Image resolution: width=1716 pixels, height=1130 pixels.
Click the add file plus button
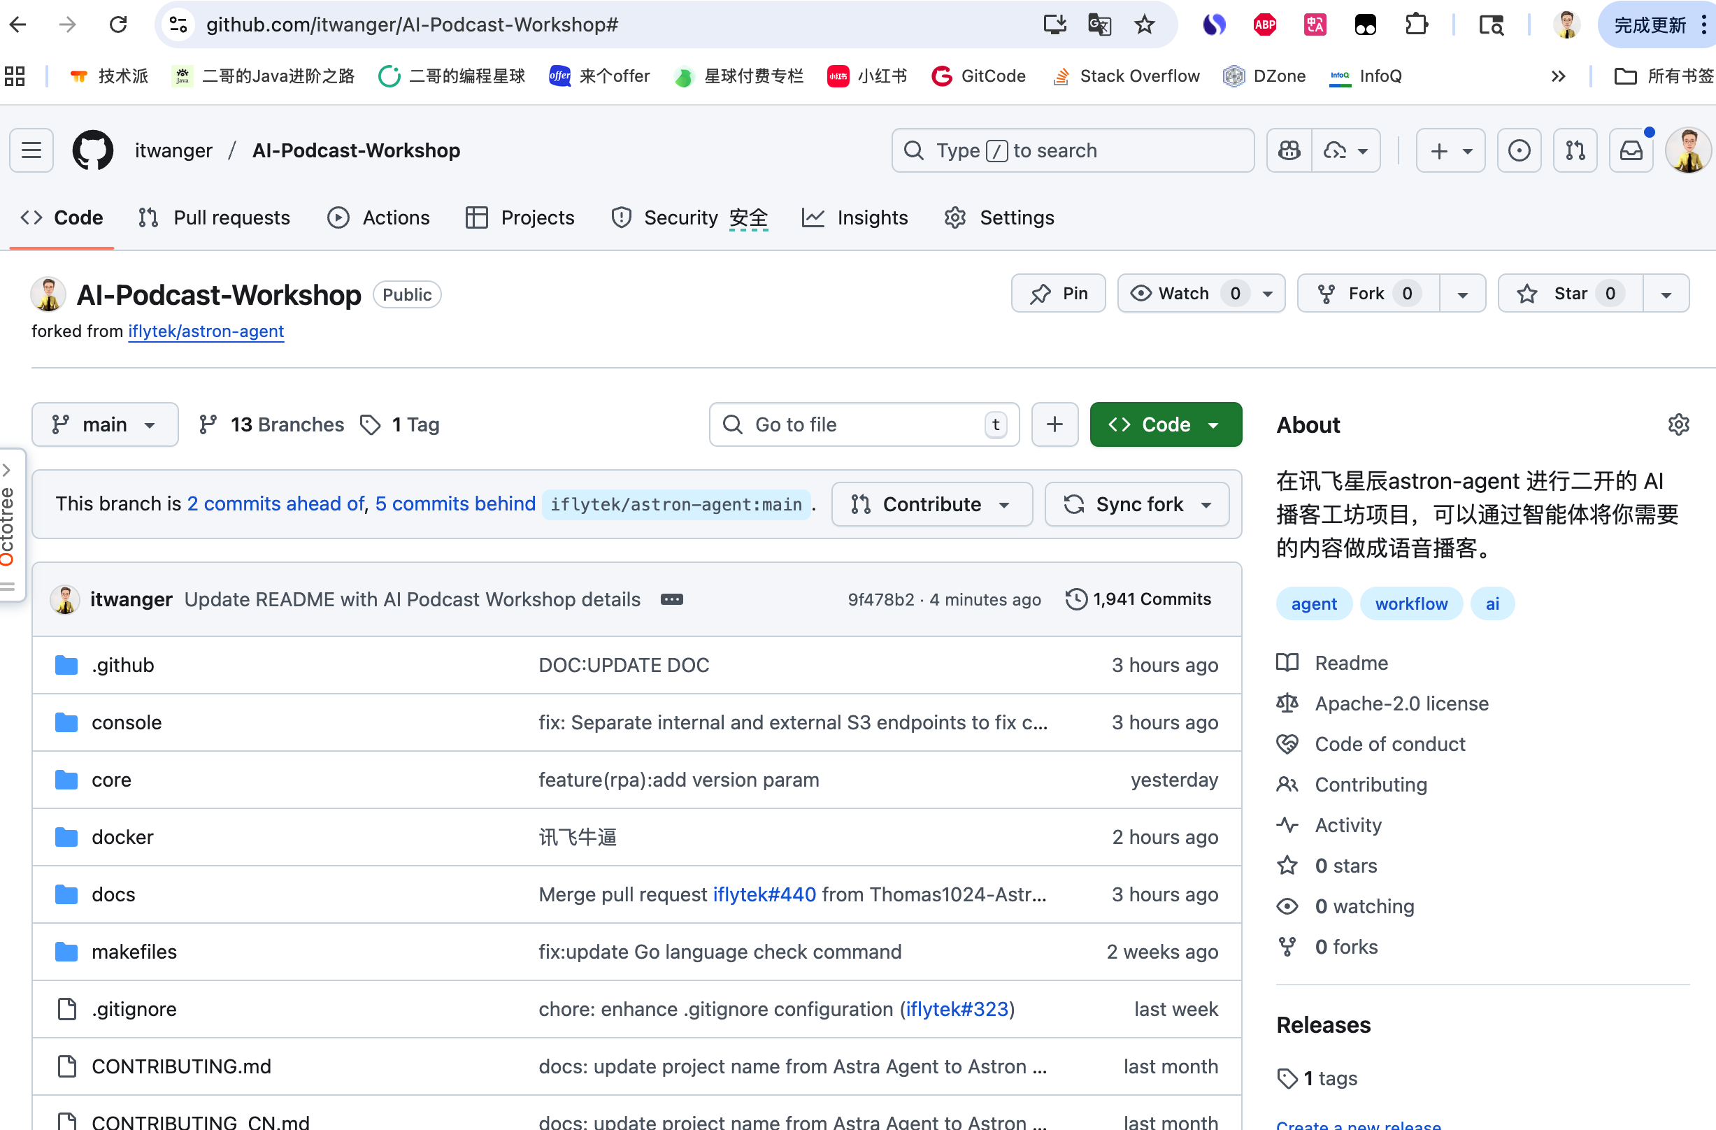click(x=1054, y=424)
